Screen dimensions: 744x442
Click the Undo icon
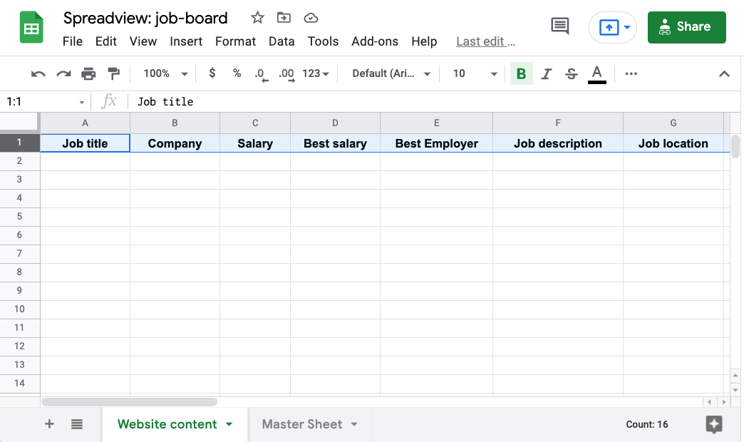(x=37, y=73)
